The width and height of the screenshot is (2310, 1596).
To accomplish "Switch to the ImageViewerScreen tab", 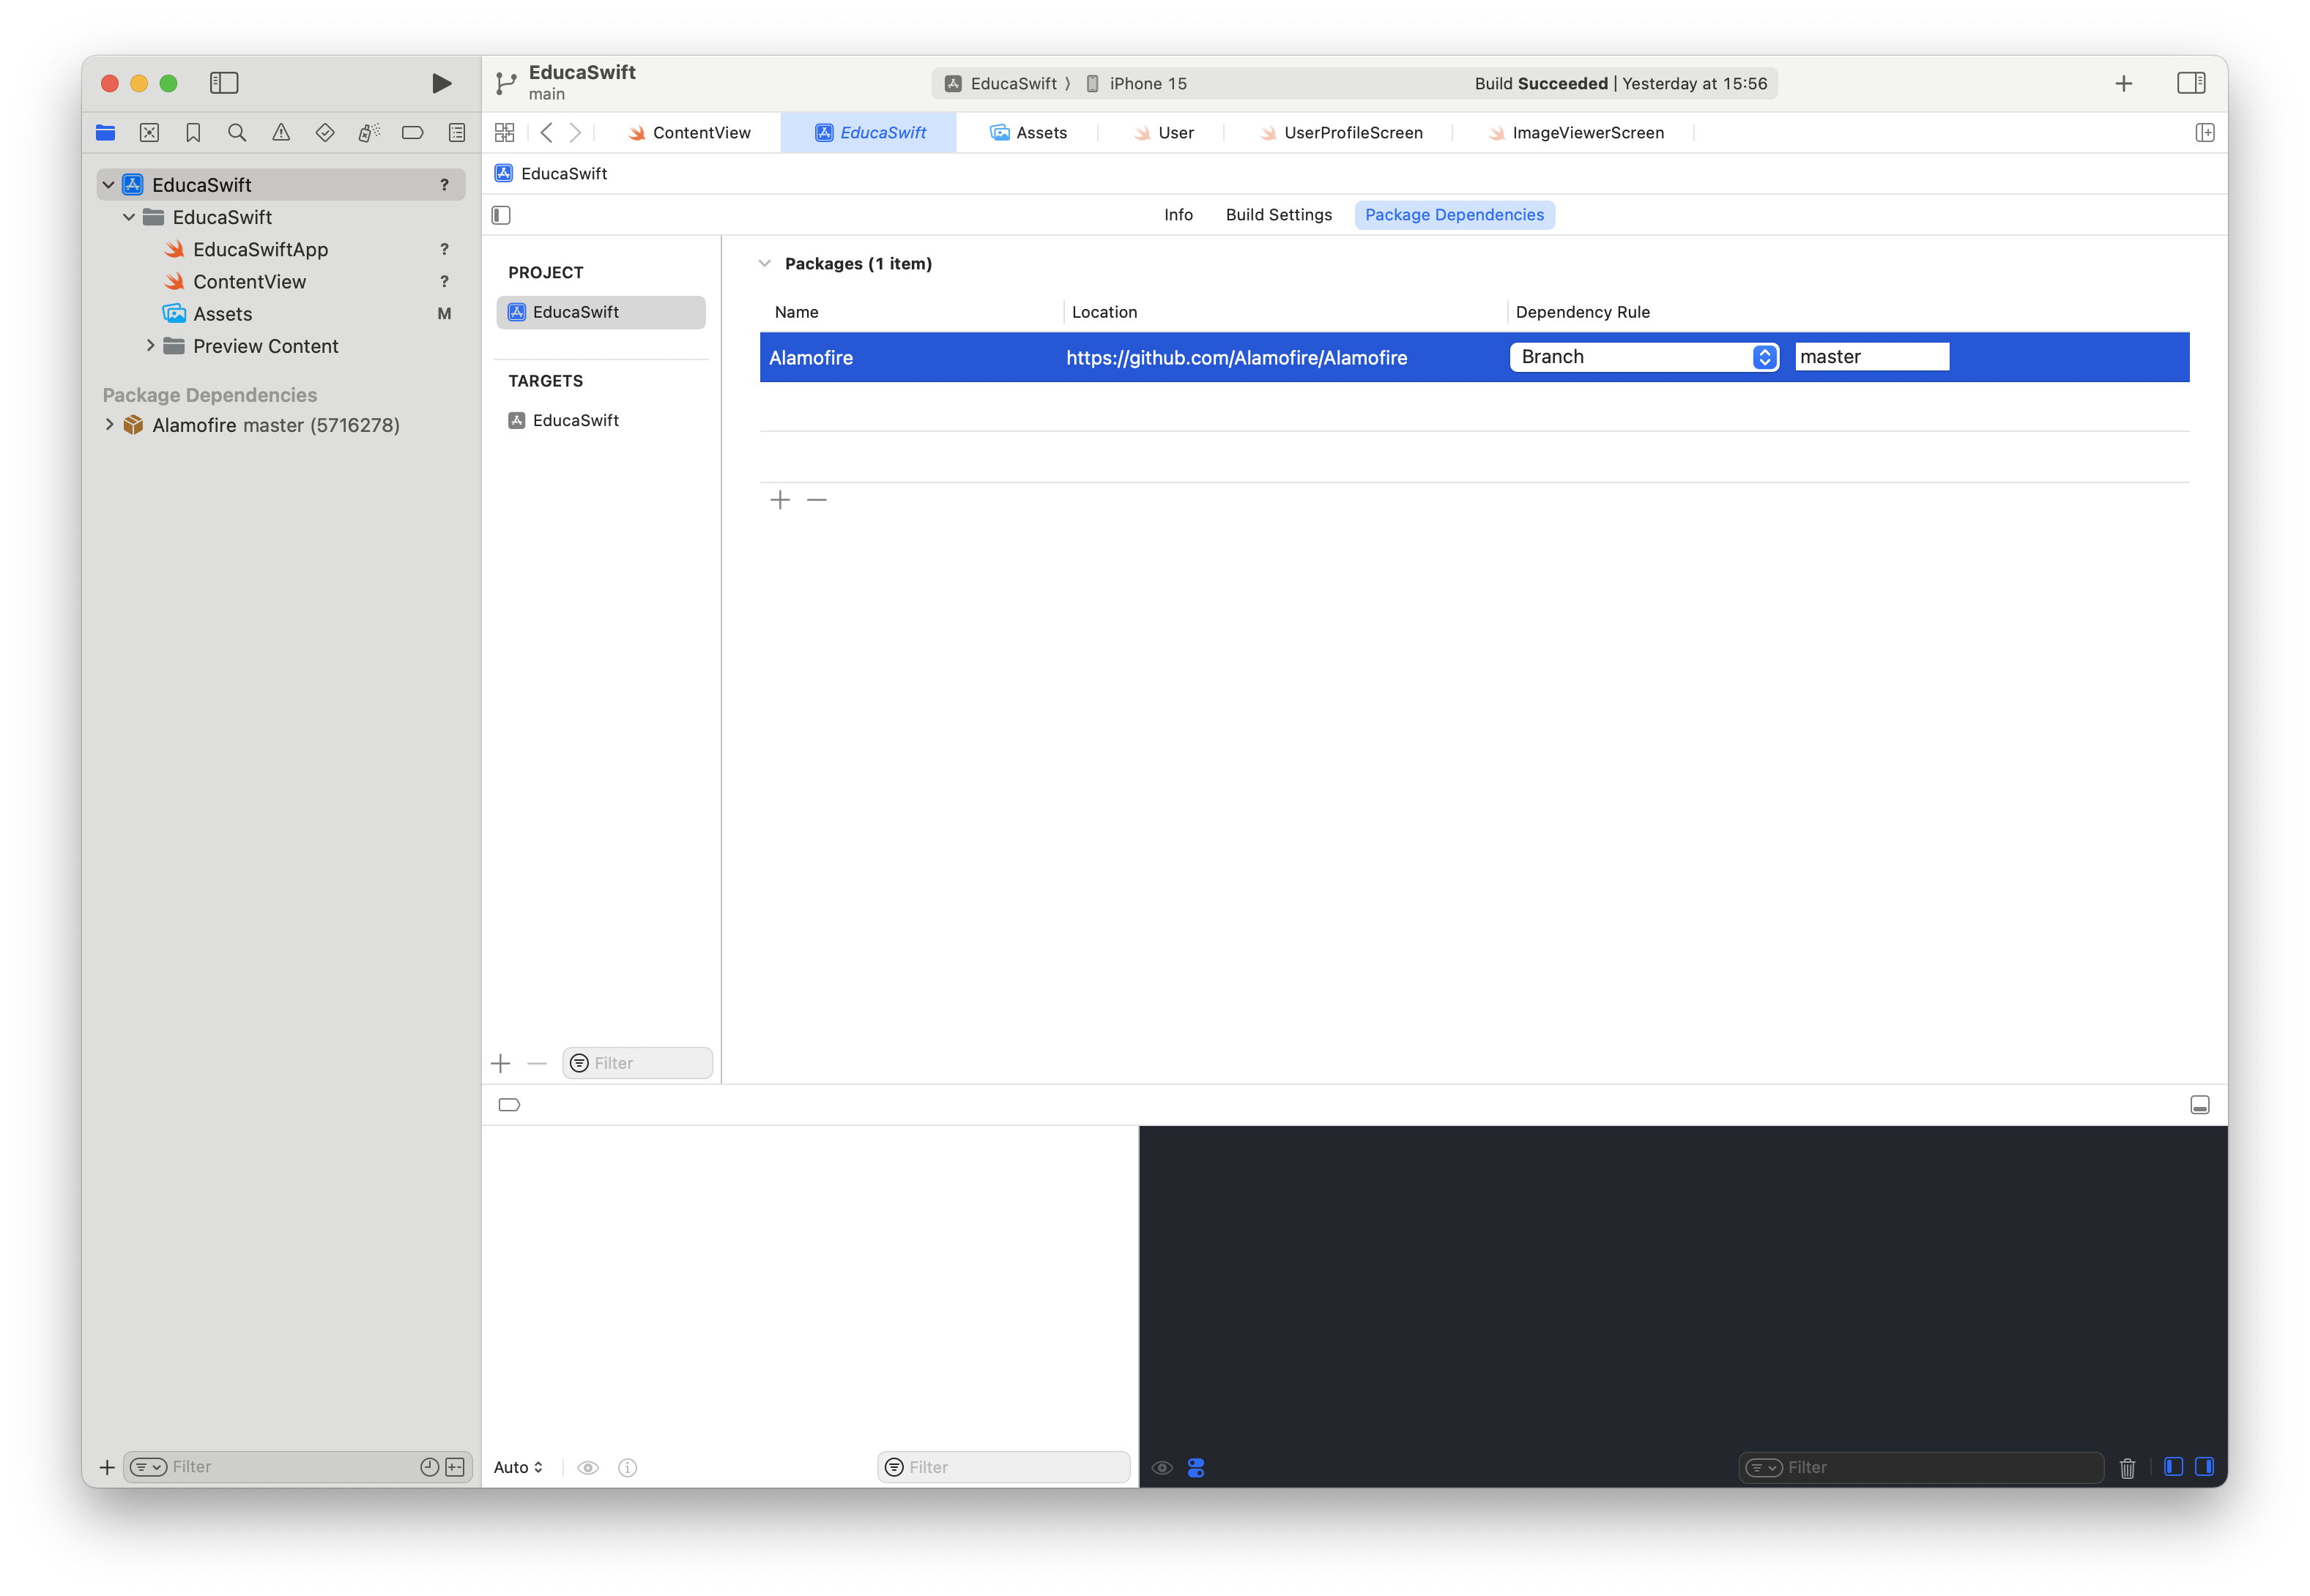I will pyautogui.click(x=1575, y=133).
